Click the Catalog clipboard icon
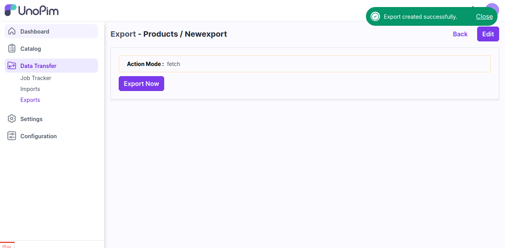Screen dimensions: 505x248 (x=12, y=48)
